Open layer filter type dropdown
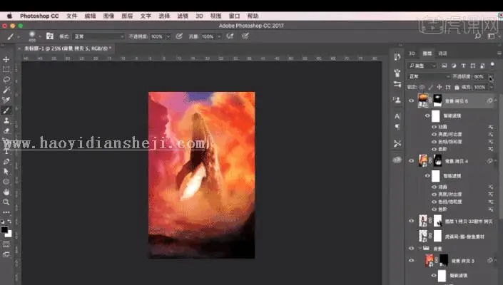Viewport: 503px width, 285px height. pyautogui.click(x=422, y=66)
